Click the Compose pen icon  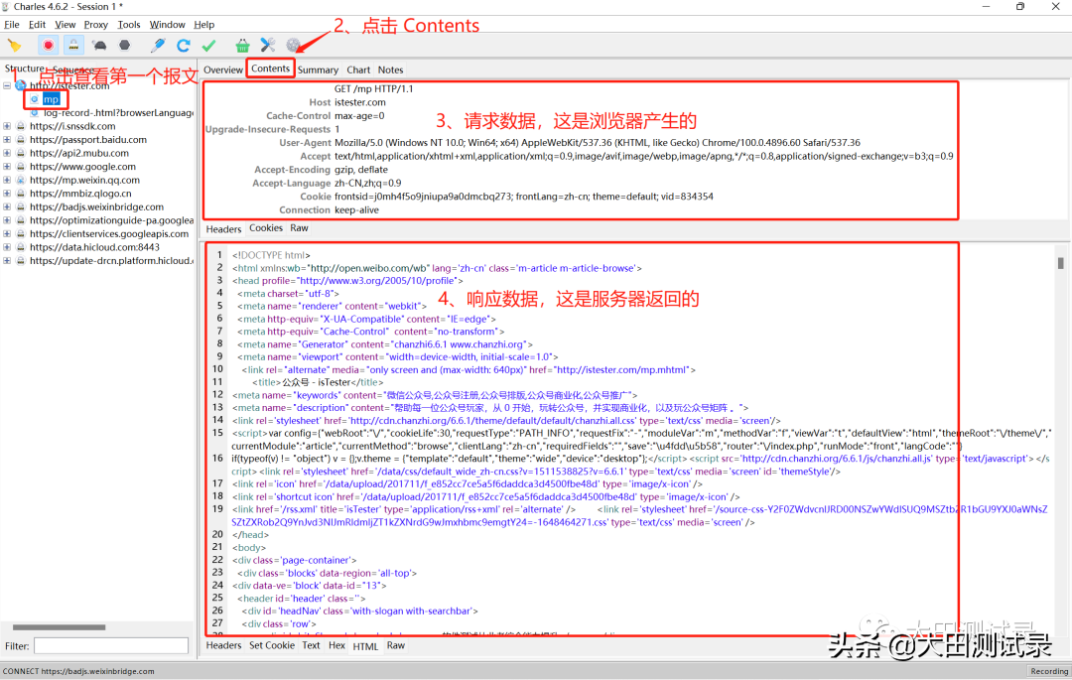pyautogui.click(x=157, y=45)
